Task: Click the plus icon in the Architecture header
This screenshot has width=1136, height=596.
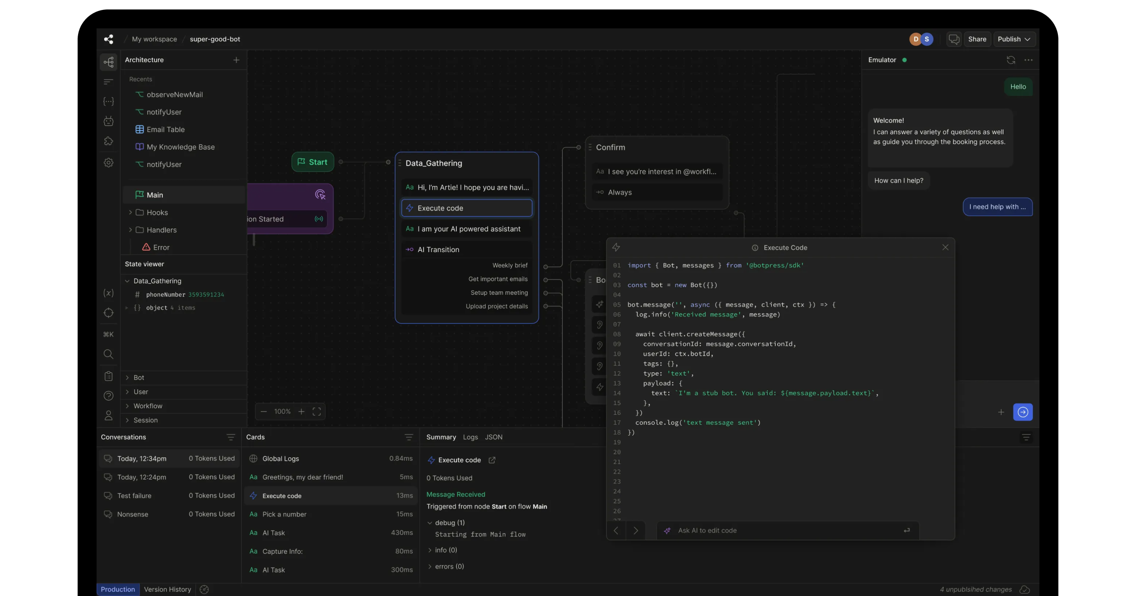Action: [x=236, y=60]
